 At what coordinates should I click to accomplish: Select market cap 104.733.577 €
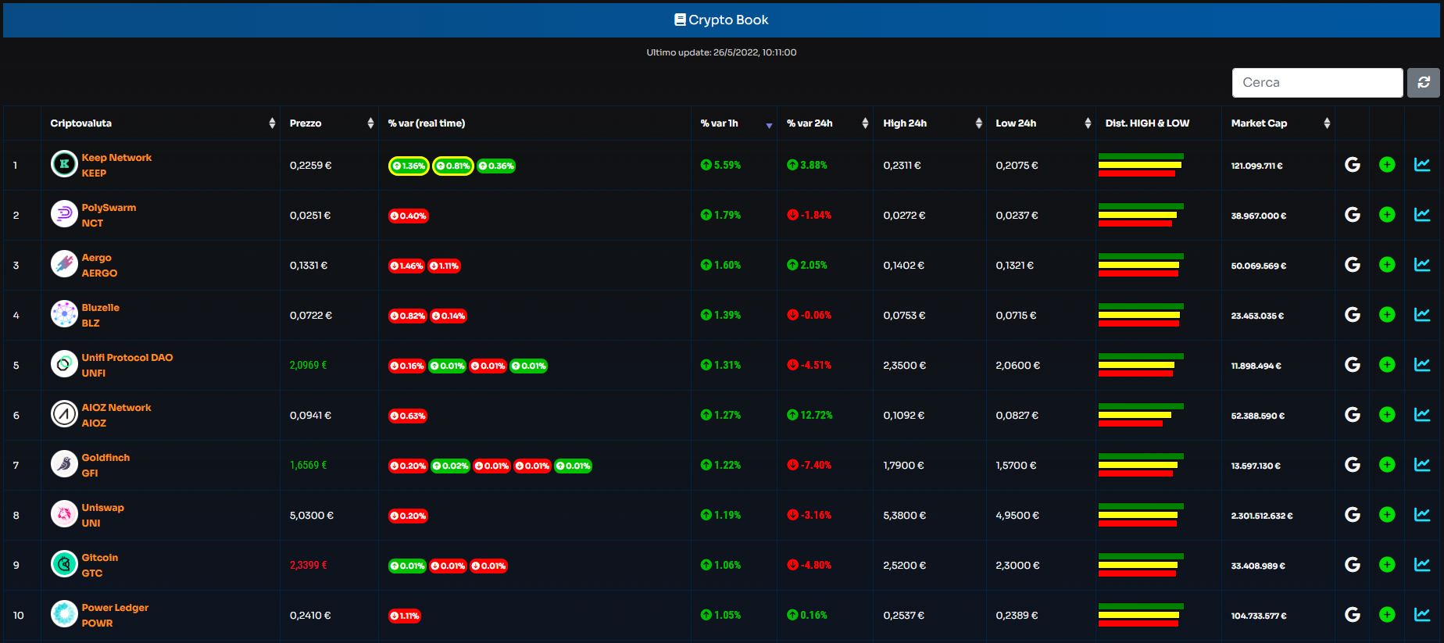click(x=1259, y=616)
